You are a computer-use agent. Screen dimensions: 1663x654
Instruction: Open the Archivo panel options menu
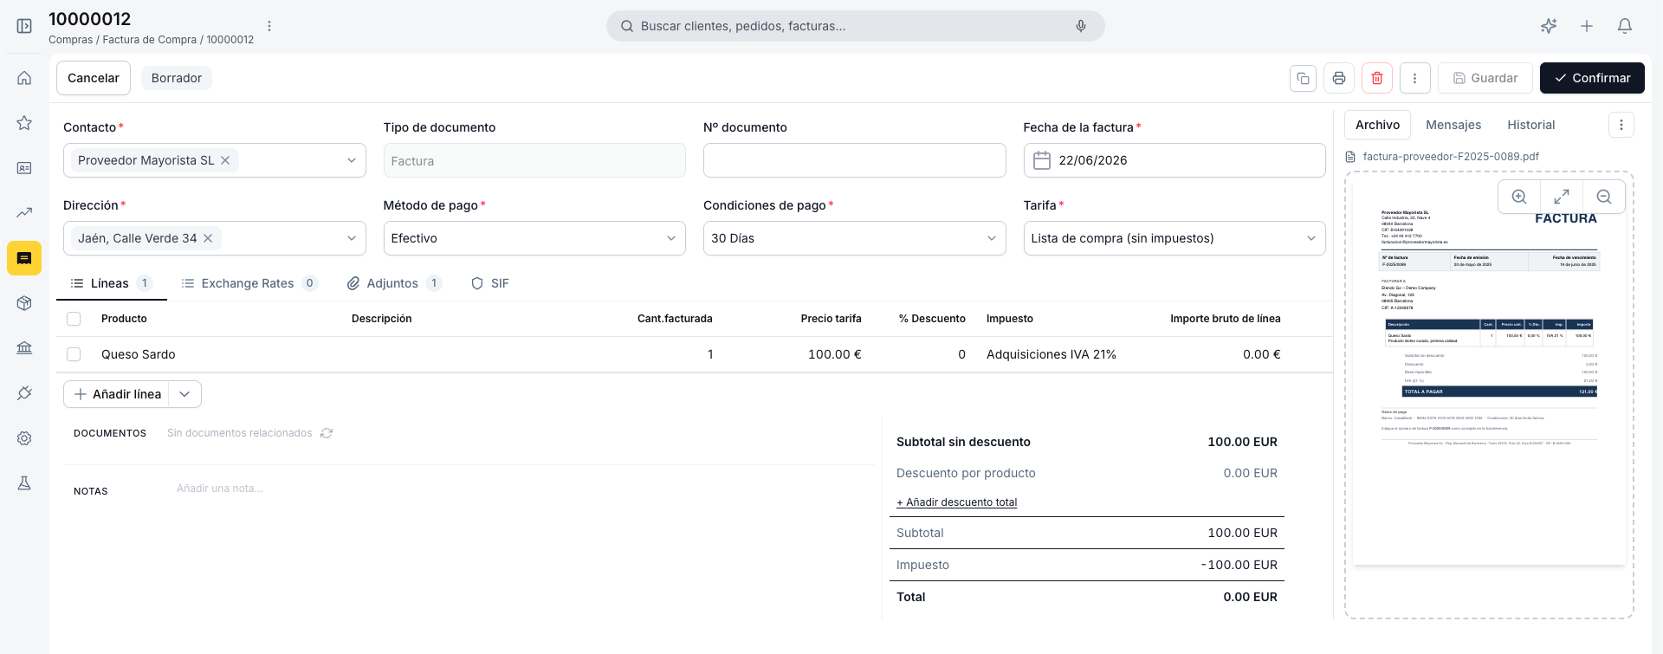[1621, 125]
